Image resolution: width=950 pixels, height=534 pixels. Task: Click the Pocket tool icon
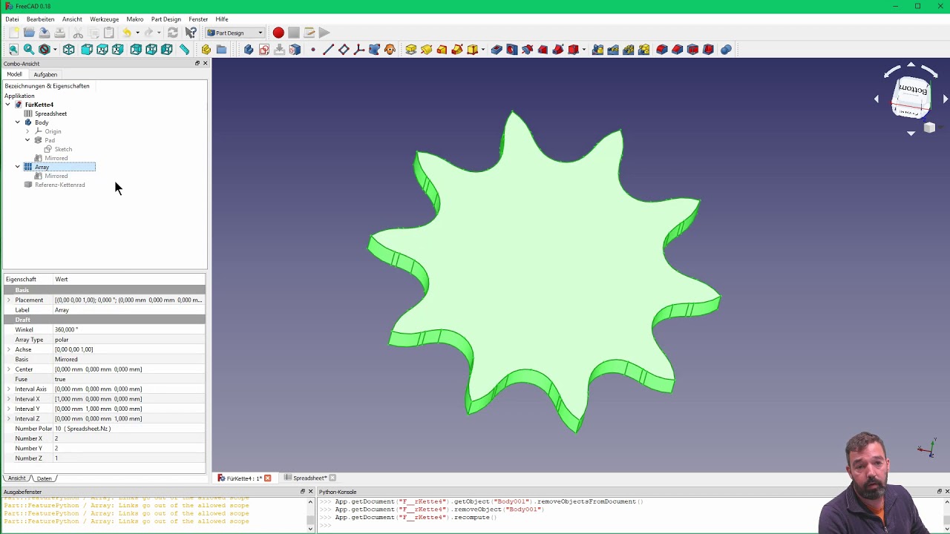tap(497, 50)
